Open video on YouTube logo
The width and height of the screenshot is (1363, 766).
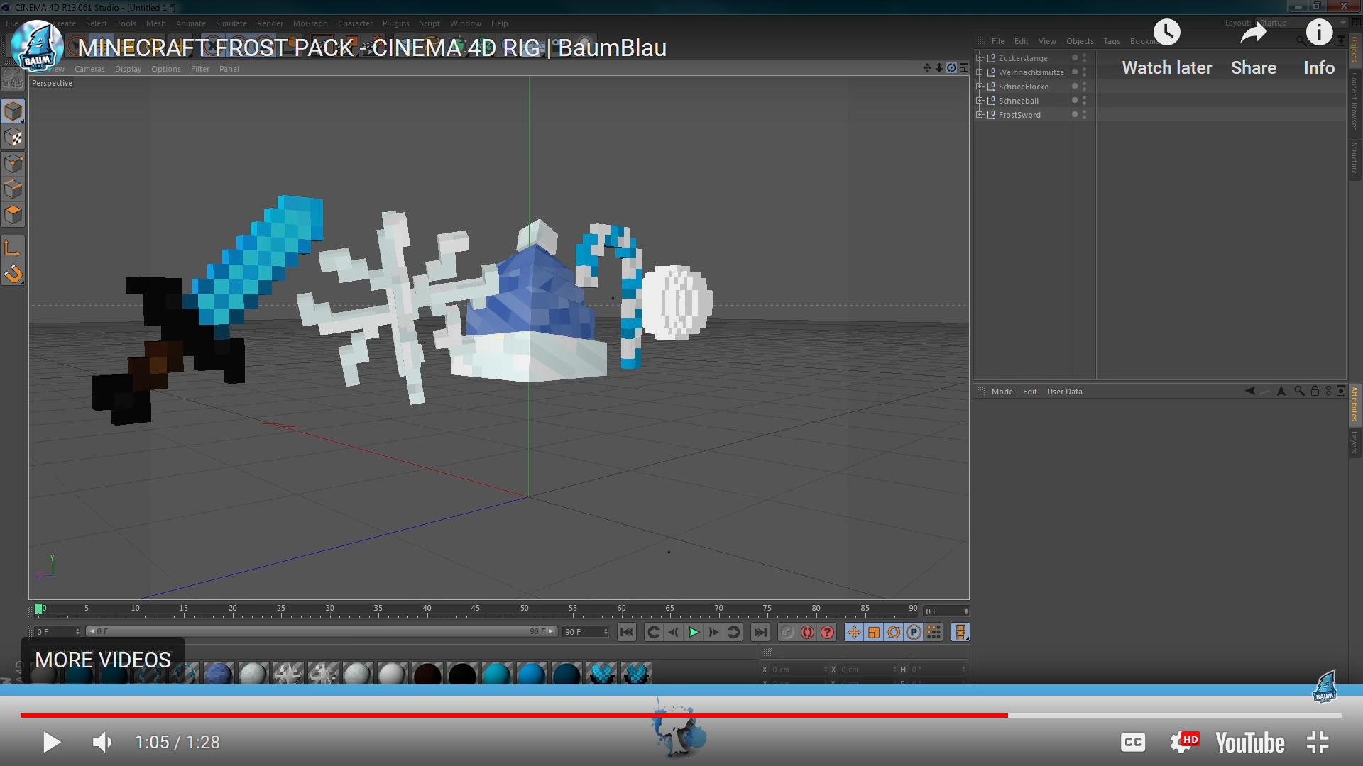tap(1250, 743)
